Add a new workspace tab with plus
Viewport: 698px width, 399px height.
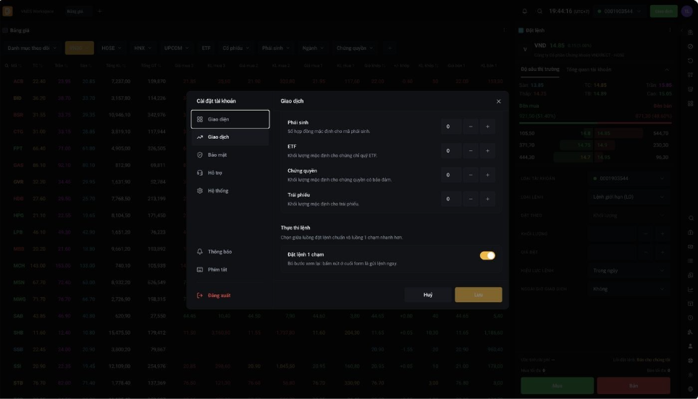click(x=100, y=11)
